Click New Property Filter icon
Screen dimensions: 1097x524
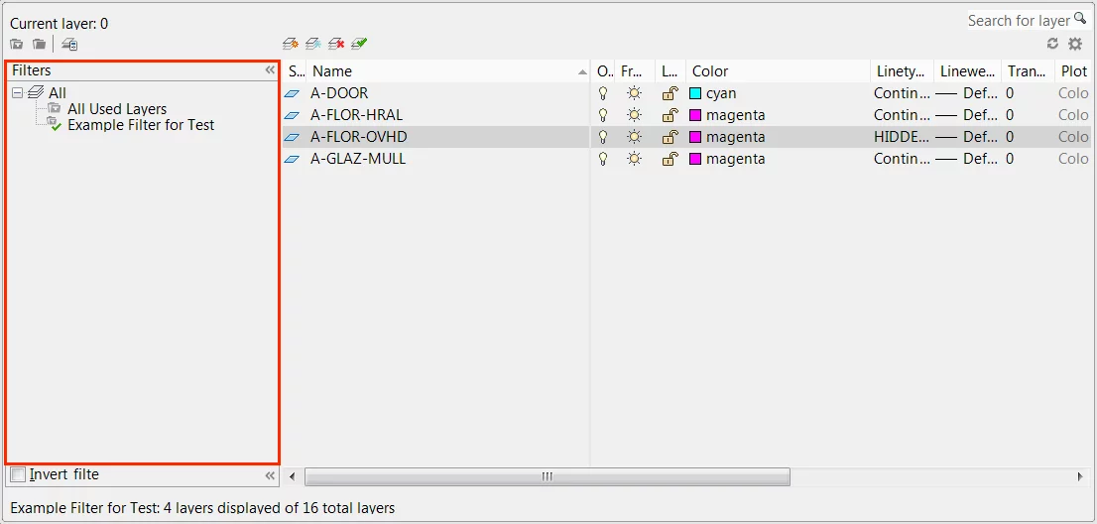[x=16, y=45]
